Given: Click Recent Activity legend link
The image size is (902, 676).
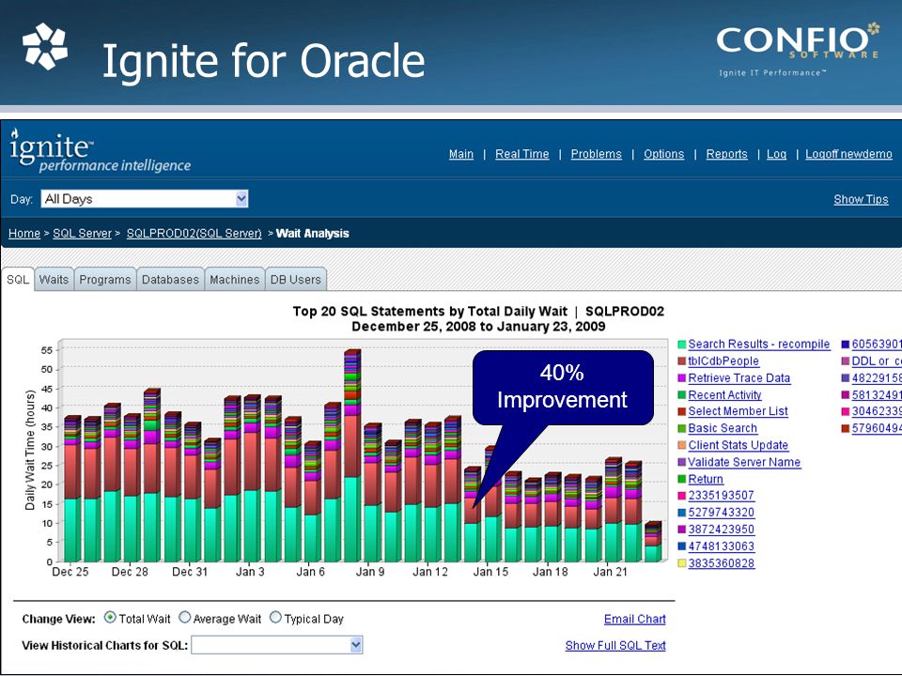Looking at the screenshot, I should (724, 395).
